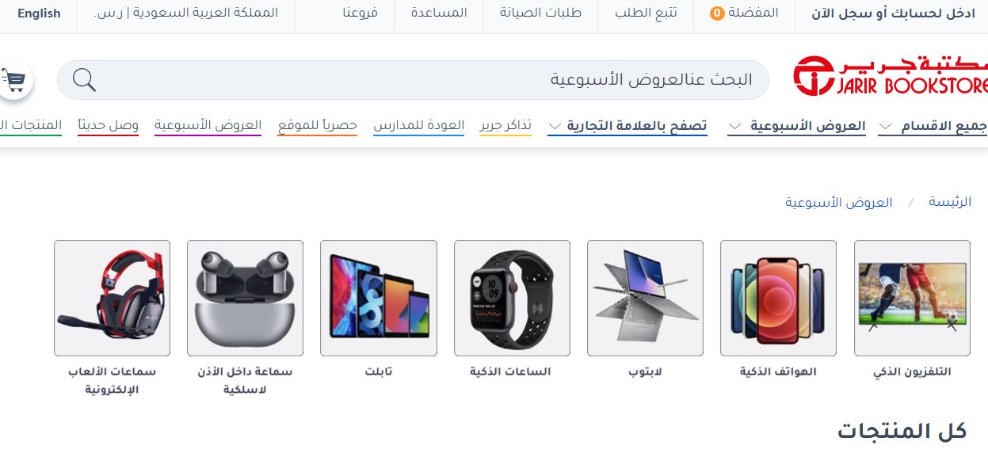Viewport: 988px width, 453px height.
Task: Select the smartphones category image
Action: pos(778,298)
